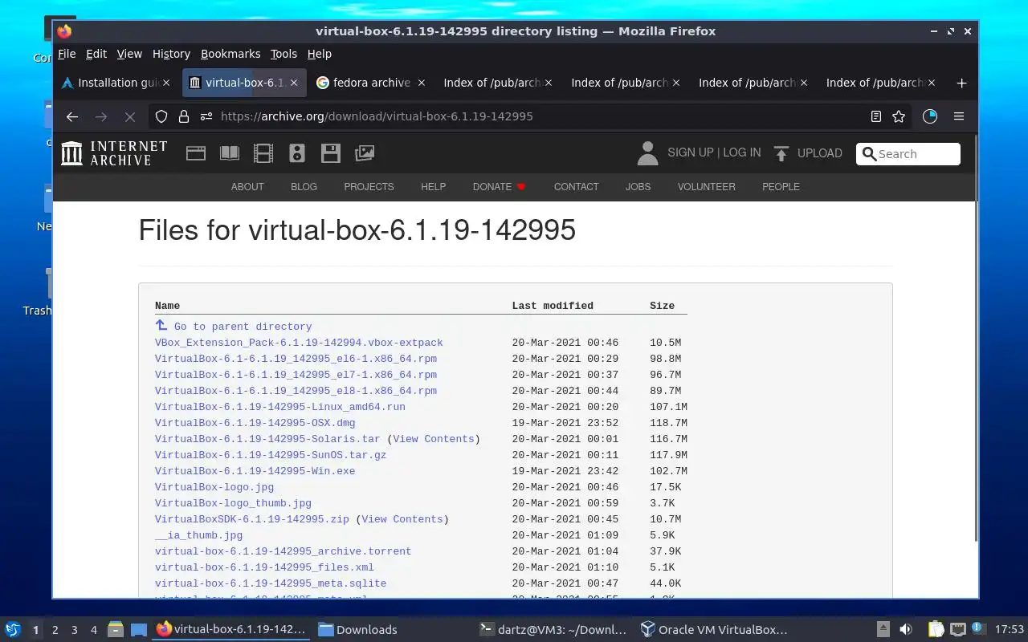1028x642 pixels.
Task: Open the Bookmarks menu
Action: [x=230, y=54]
